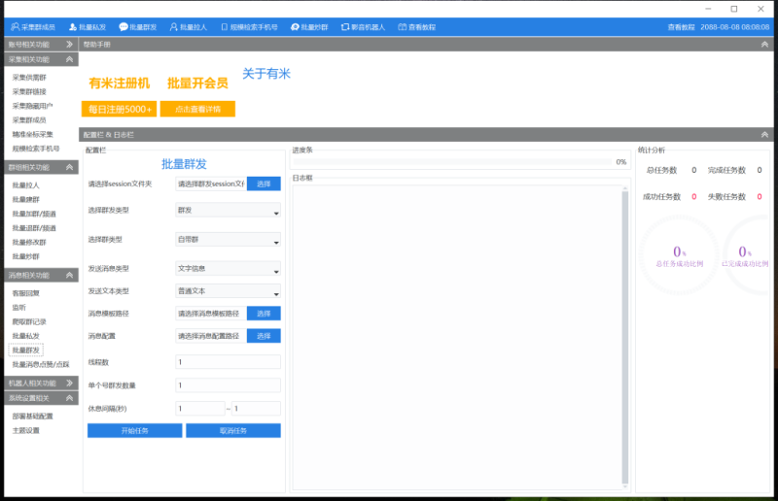The image size is (778, 501).
Task: Focus the 线程数 input field
Action: click(x=228, y=362)
